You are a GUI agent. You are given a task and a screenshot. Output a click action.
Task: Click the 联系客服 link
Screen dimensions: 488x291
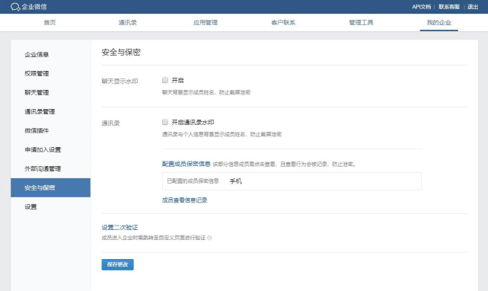coord(449,7)
